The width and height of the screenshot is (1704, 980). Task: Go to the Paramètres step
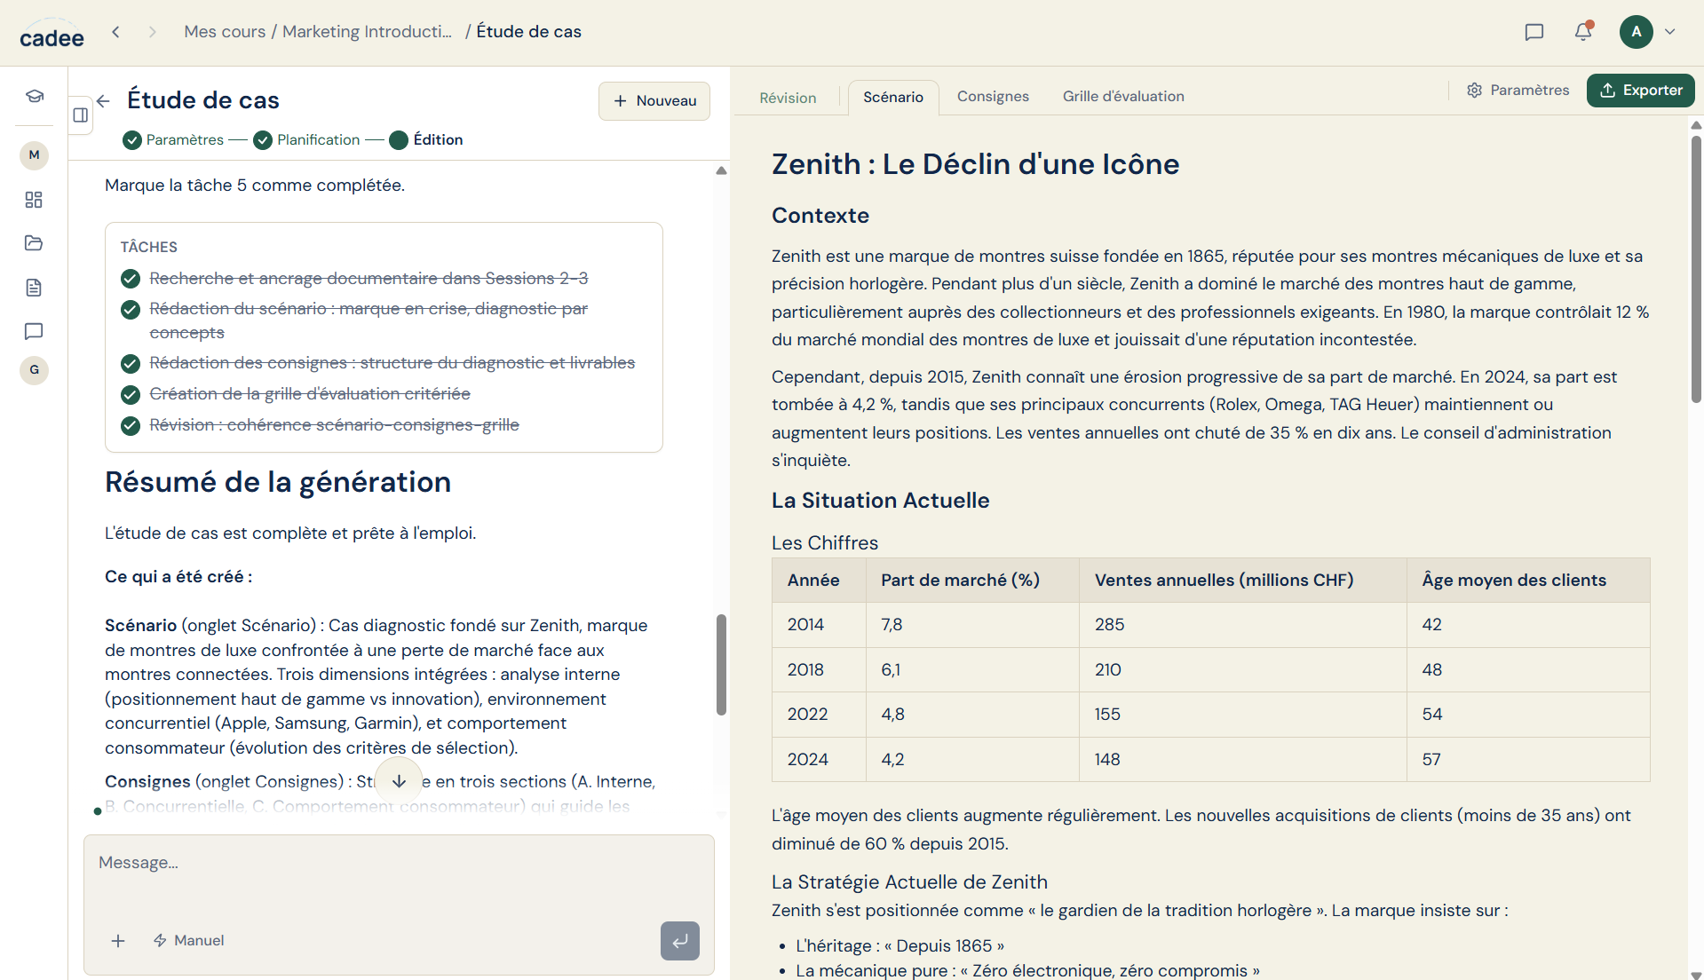174,140
